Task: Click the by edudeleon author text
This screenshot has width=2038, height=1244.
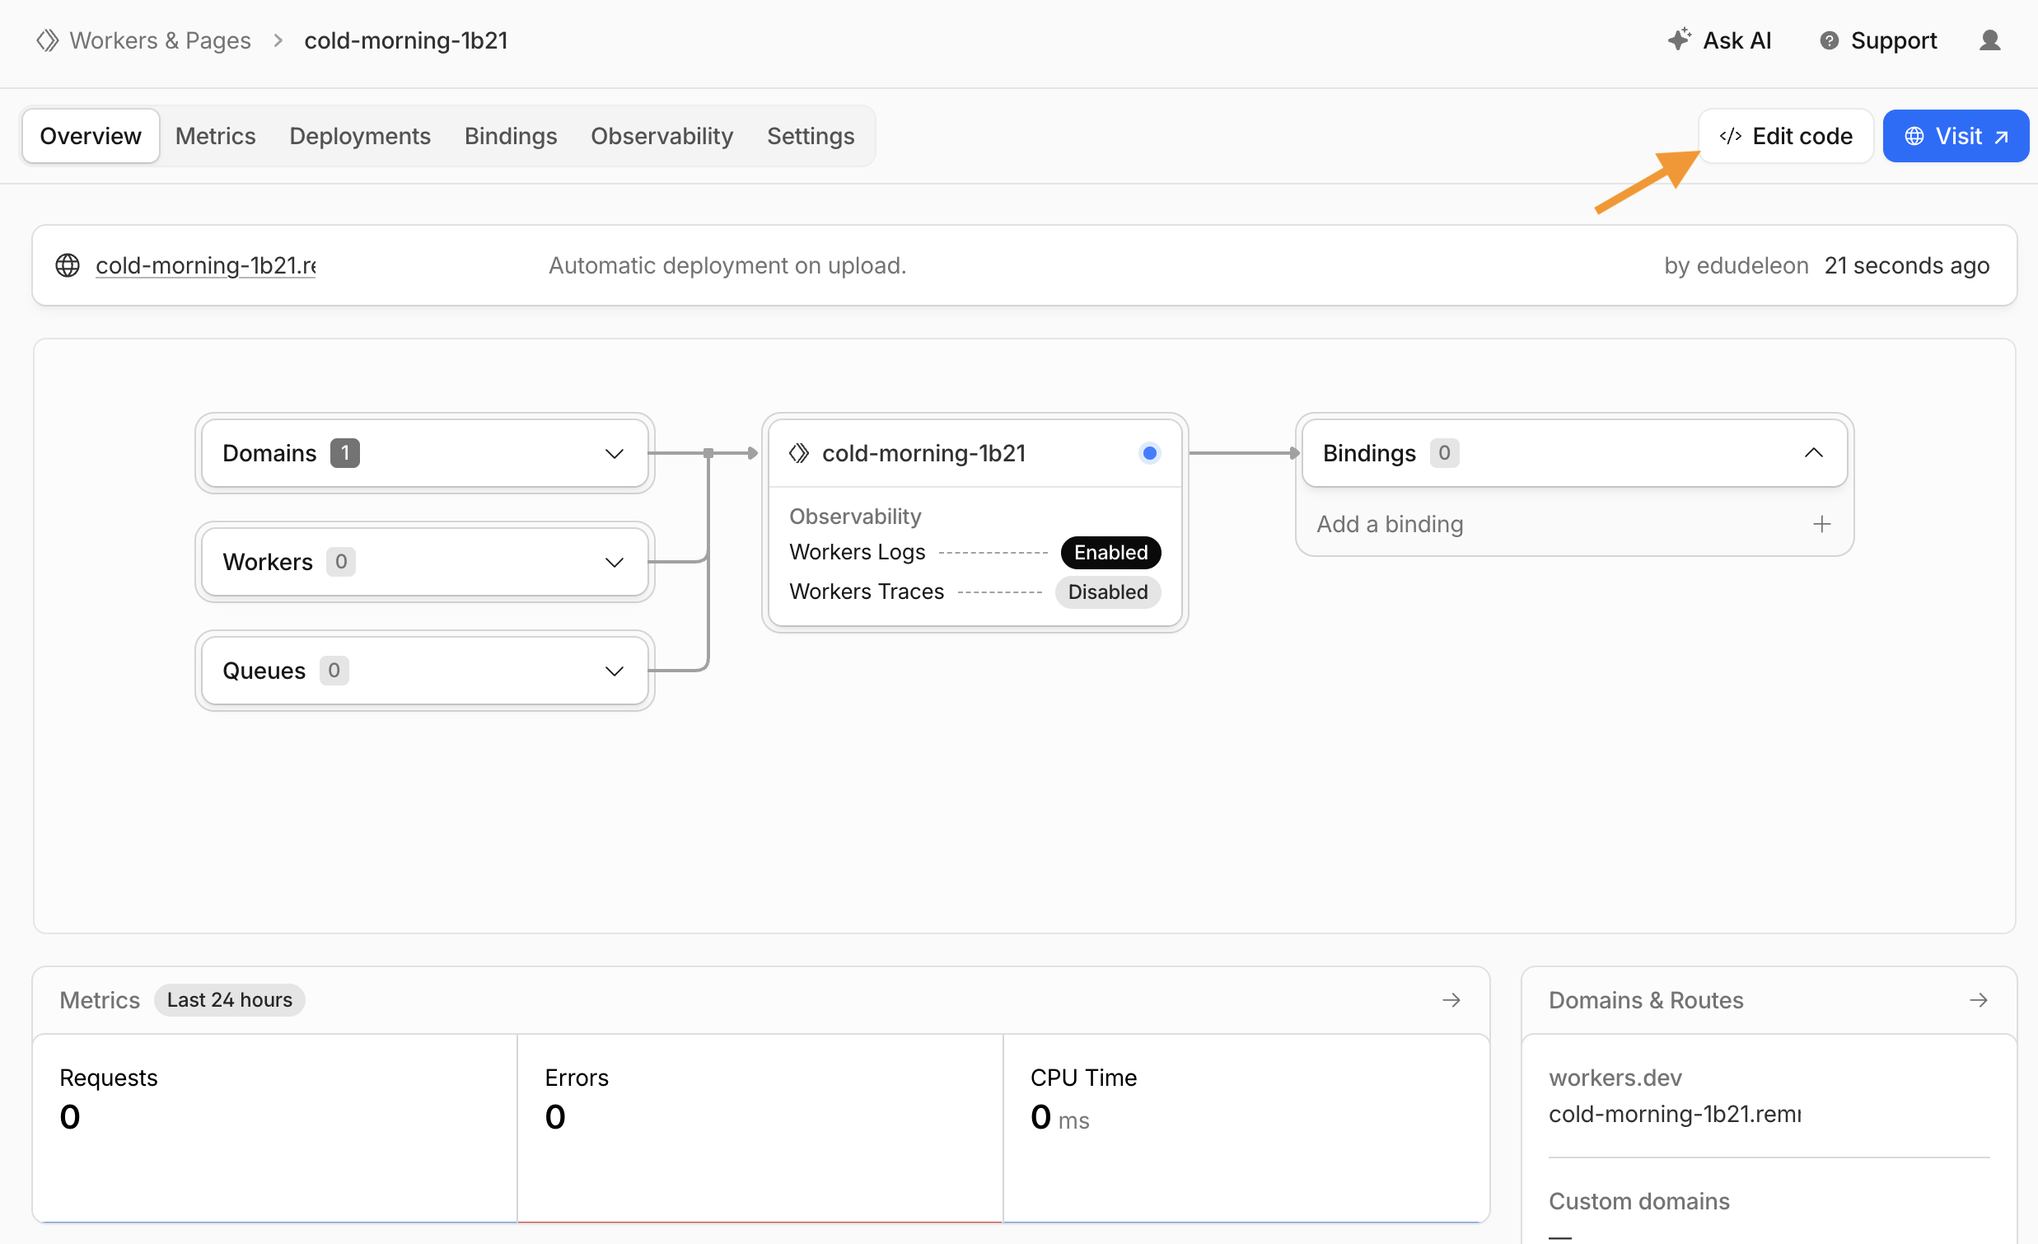Action: pos(1736,265)
